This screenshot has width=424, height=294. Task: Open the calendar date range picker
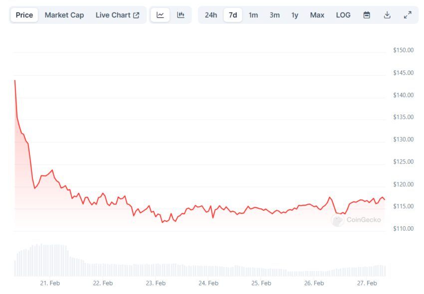click(x=367, y=15)
